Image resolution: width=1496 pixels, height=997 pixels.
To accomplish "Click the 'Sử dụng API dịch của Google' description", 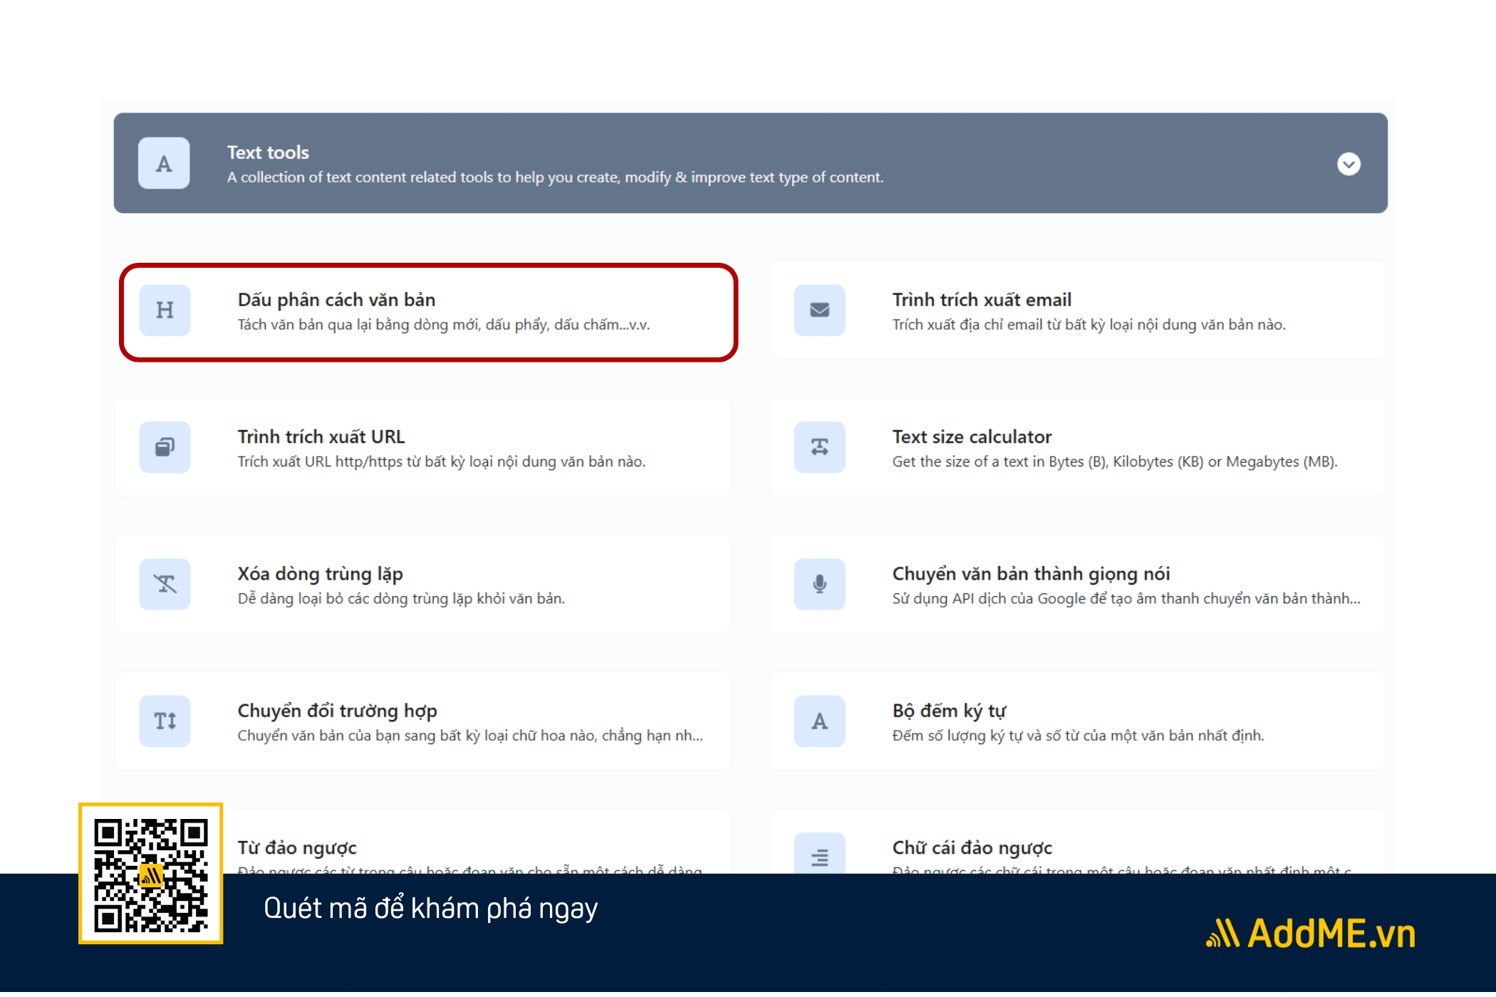I will [1126, 598].
